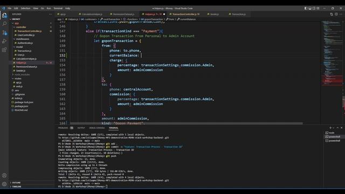Switch to the Debug Console panel tab
Screen dimensions: 345x194
click(97, 128)
